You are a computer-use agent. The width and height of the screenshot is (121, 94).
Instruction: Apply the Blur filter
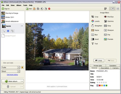[94, 35]
